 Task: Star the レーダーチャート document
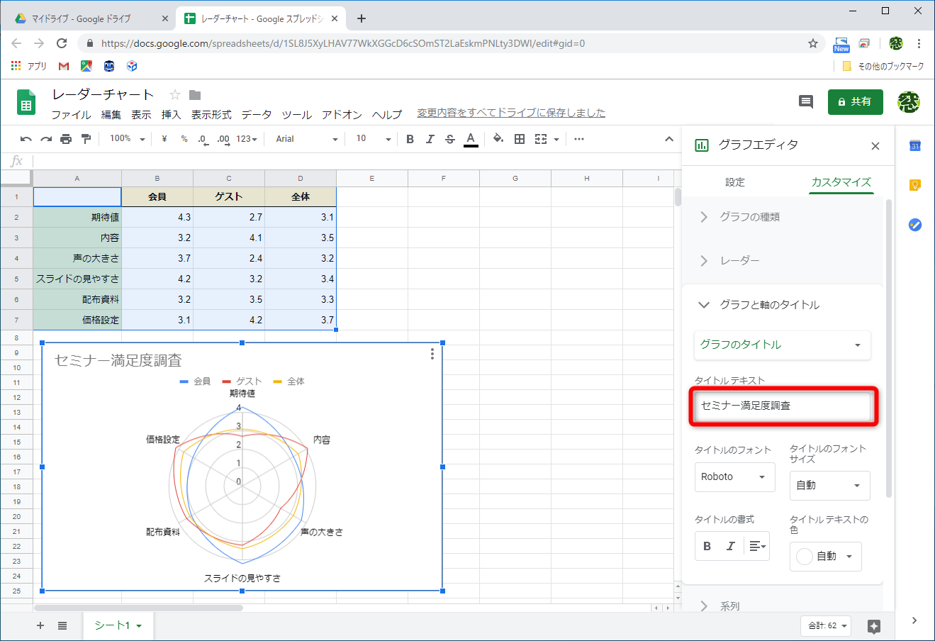pos(175,95)
